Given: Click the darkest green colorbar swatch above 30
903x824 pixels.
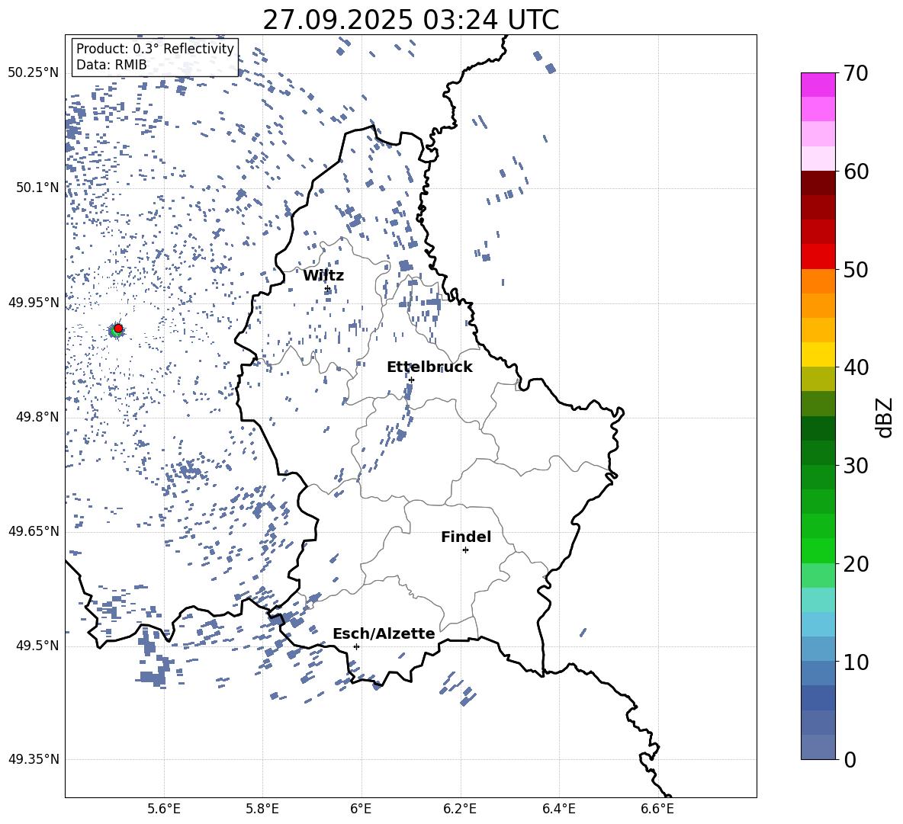Looking at the screenshot, I should [x=818, y=428].
